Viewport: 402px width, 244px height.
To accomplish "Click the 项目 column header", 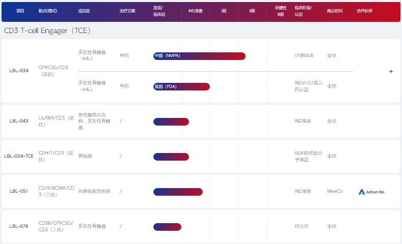I will click(x=20, y=11).
